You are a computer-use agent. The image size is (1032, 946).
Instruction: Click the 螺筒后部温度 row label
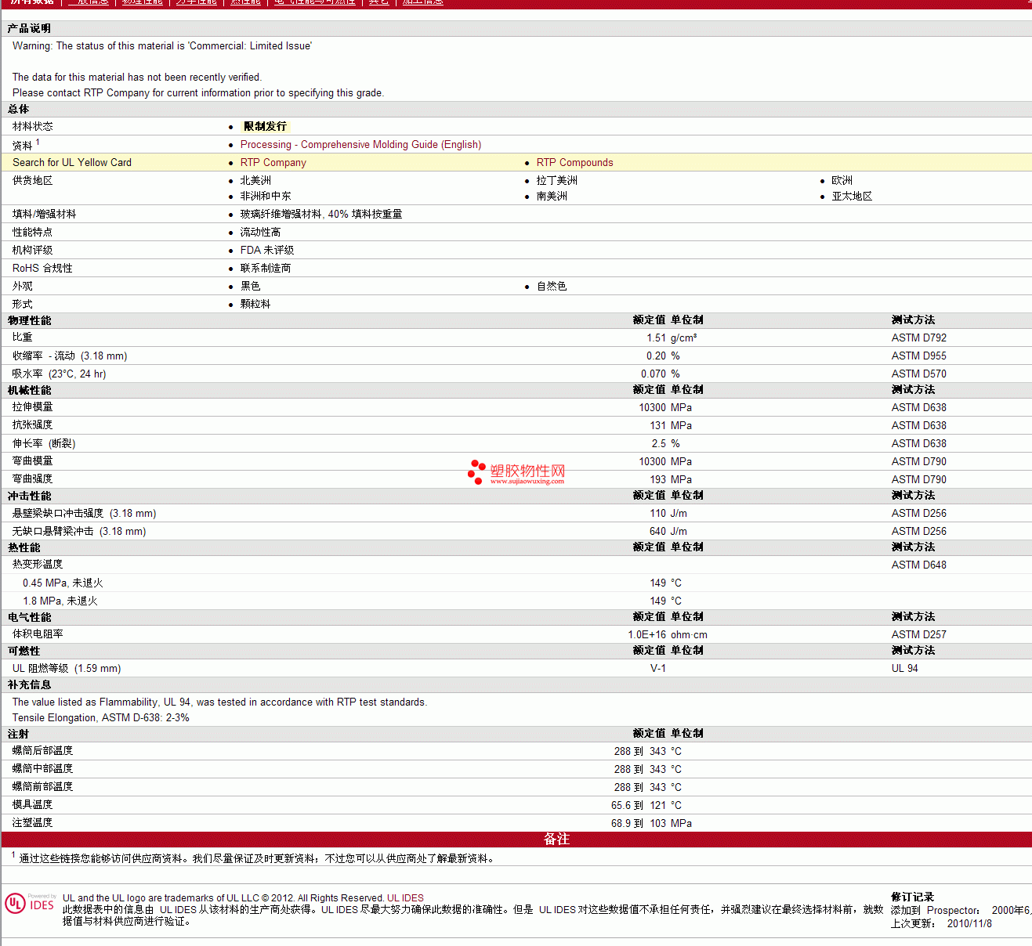tap(42, 751)
